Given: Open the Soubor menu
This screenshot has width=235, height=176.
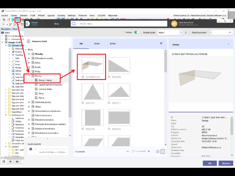Looking at the screenshot, I should click(5, 15).
